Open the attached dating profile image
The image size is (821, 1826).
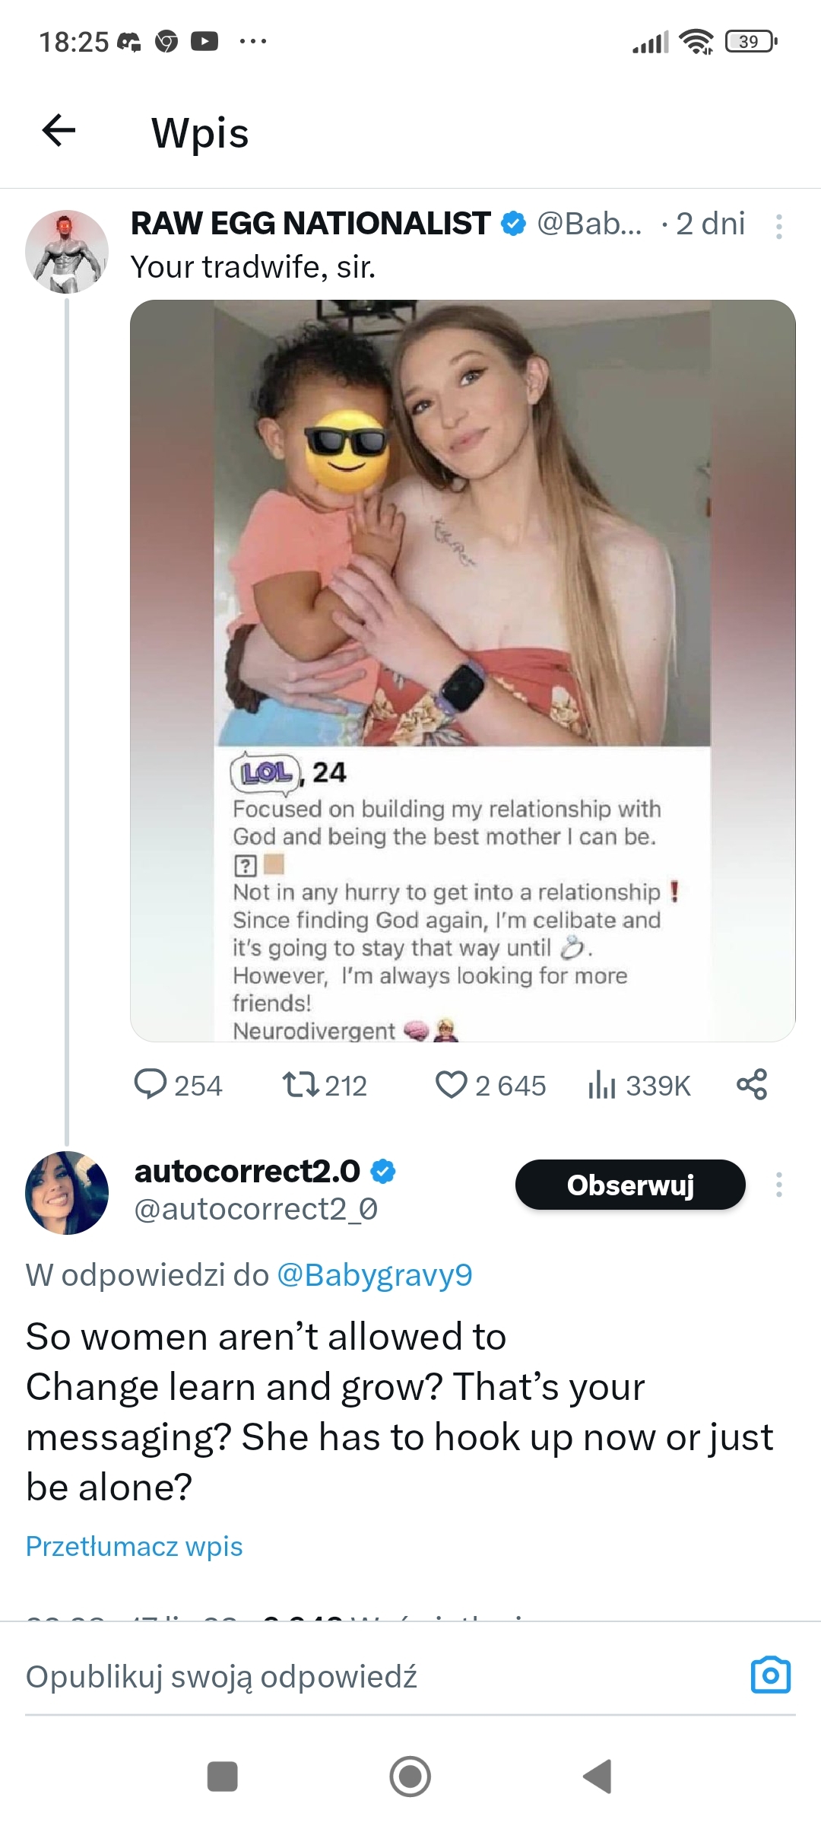click(462, 670)
